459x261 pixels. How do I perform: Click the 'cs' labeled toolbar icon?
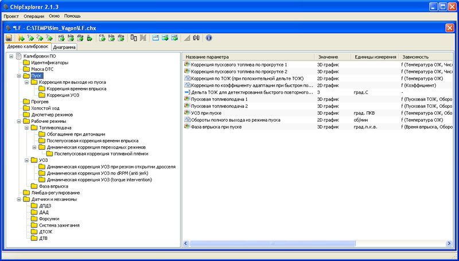[102, 38]
